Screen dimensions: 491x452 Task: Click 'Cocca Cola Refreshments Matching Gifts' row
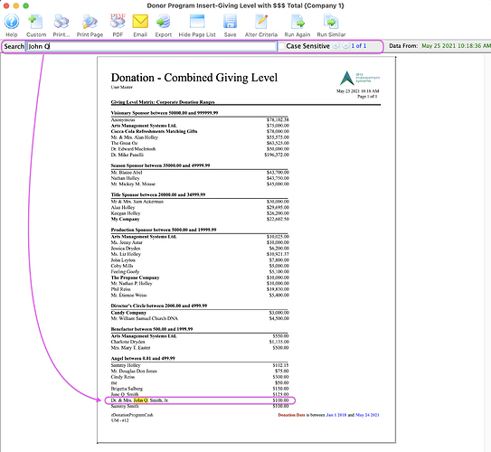[200, 131]
